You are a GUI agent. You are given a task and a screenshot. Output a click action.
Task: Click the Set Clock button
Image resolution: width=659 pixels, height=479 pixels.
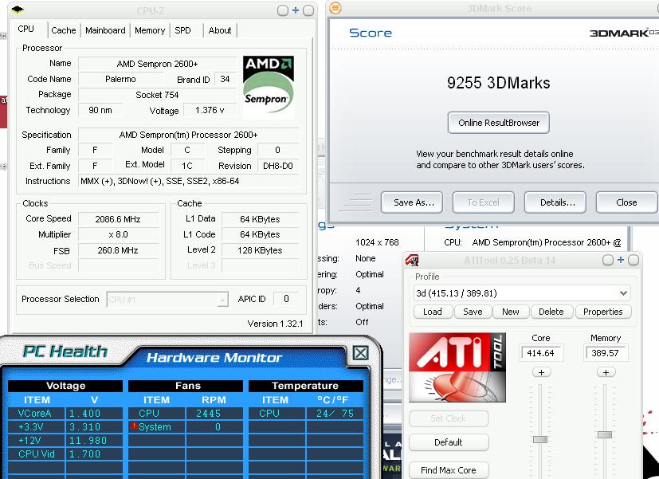(448, 418)
